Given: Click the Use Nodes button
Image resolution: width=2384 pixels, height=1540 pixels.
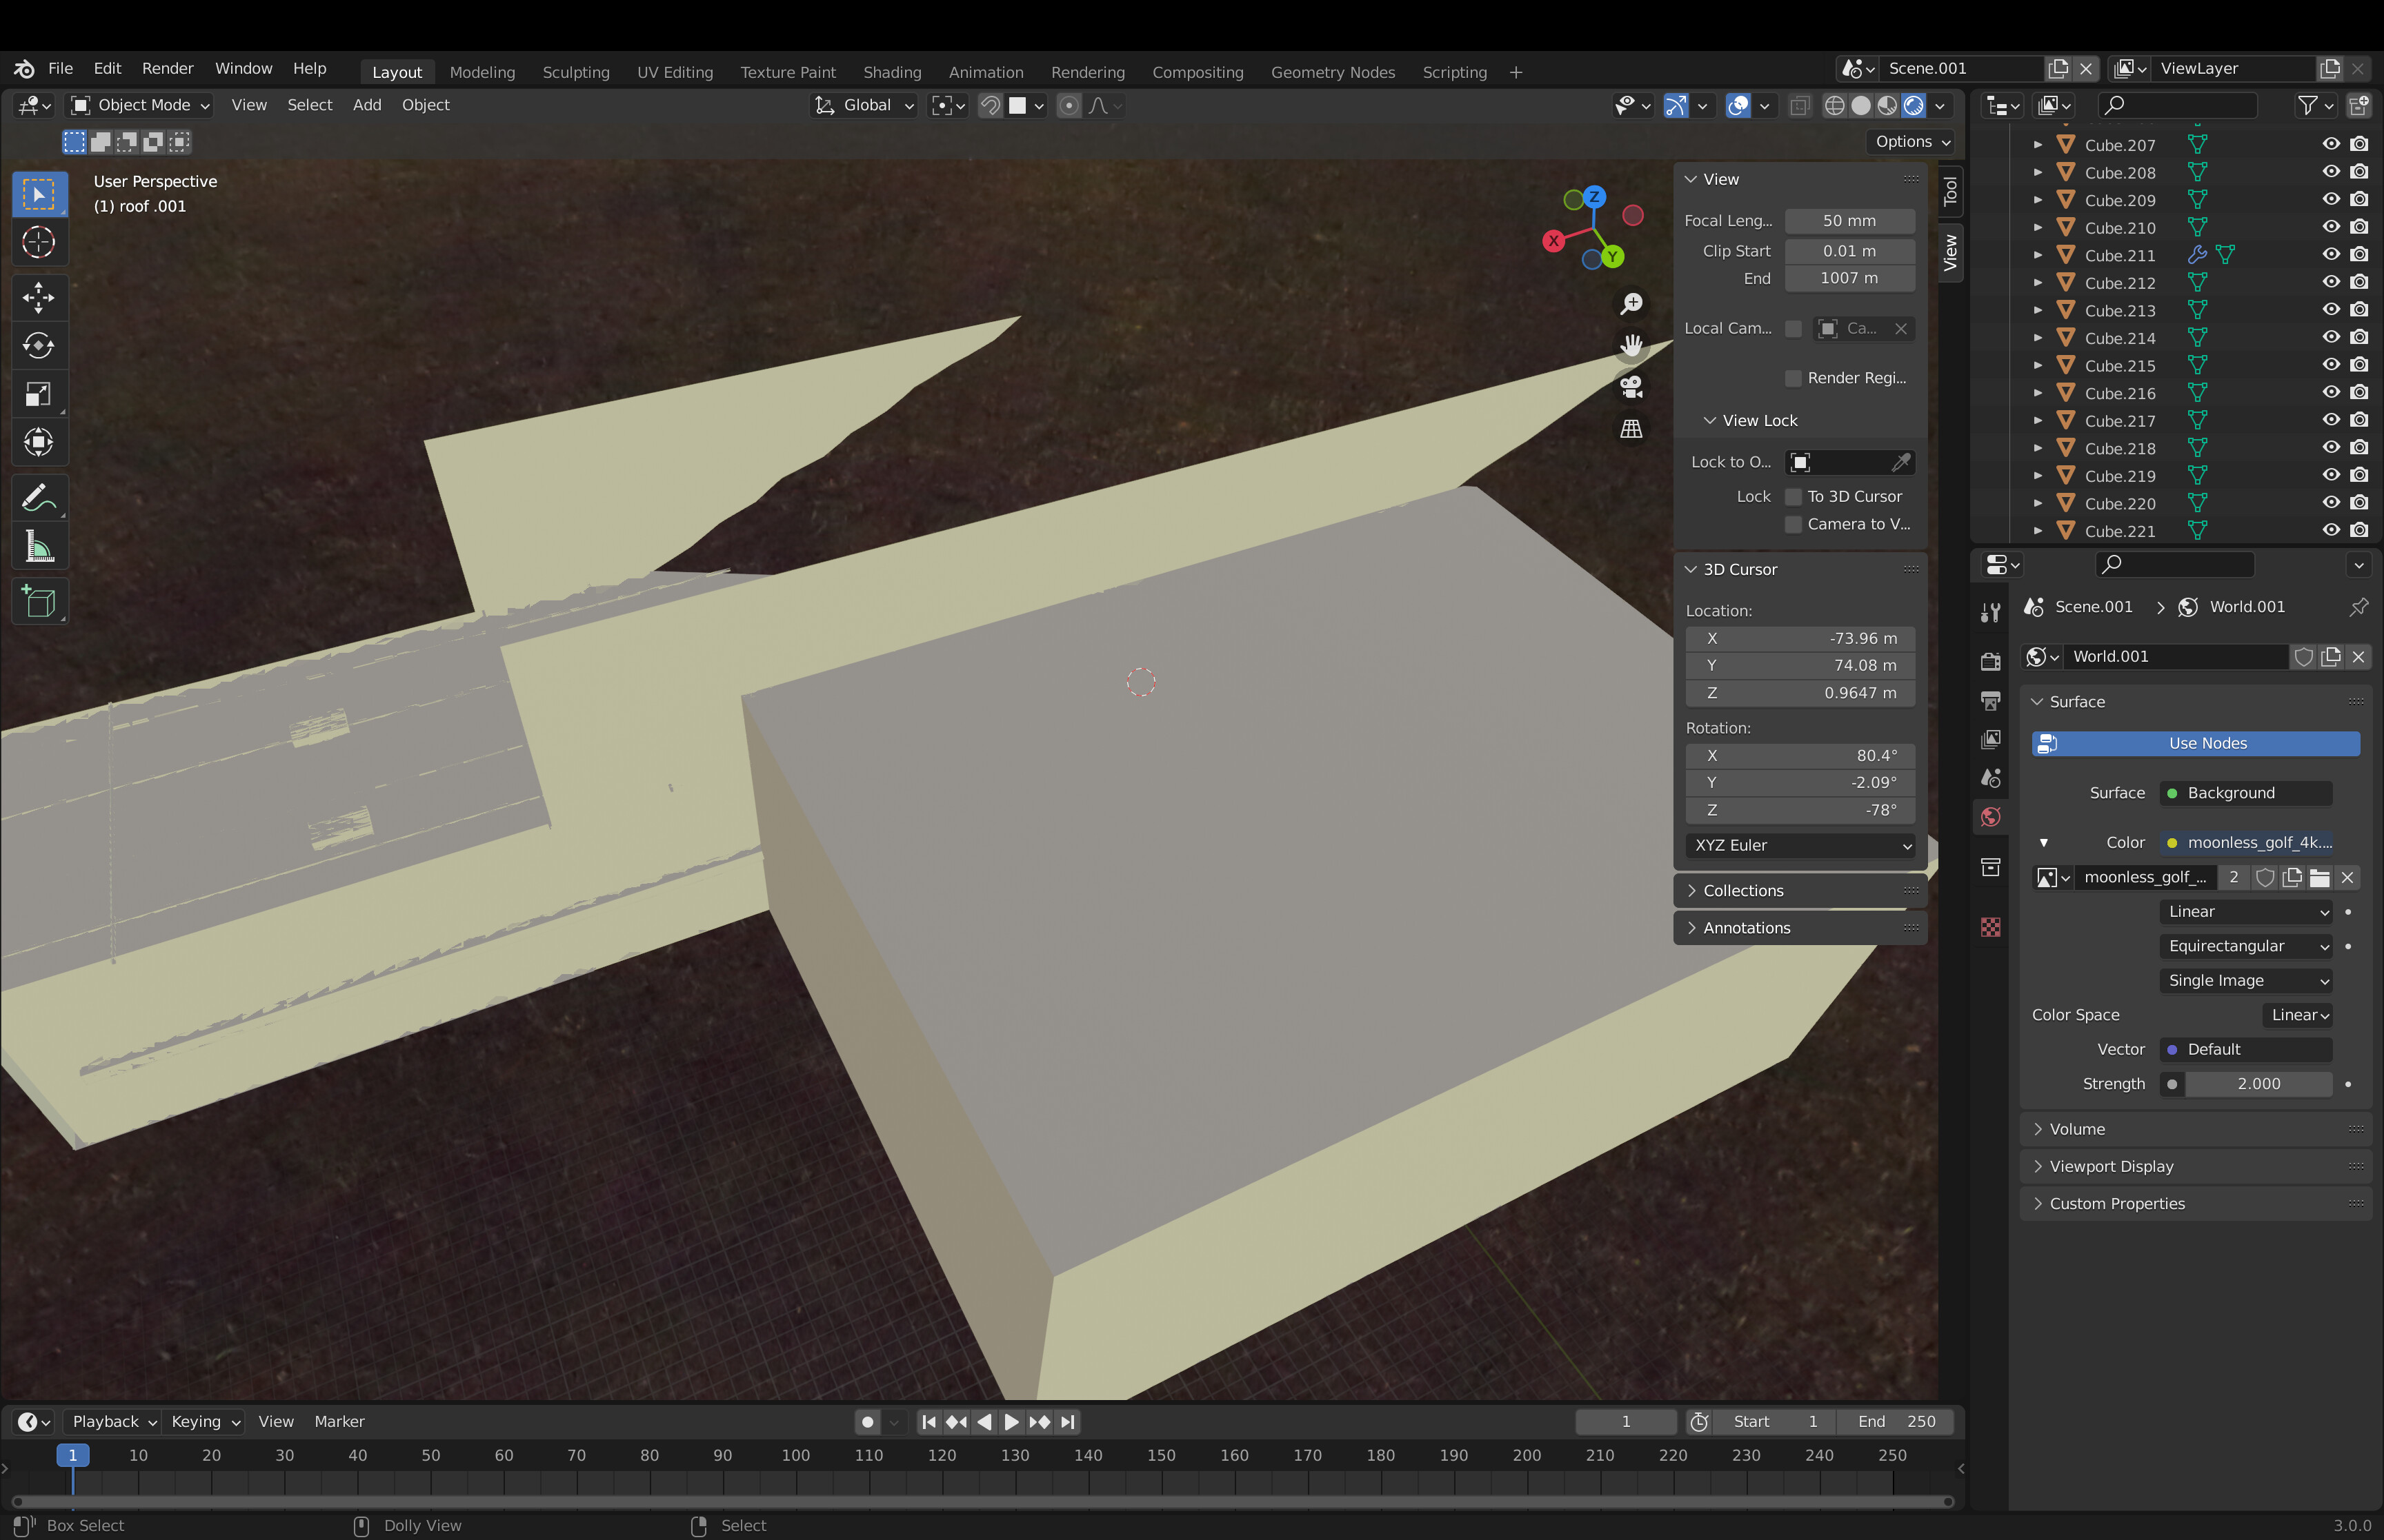Looking at the screenshot, I should pos(2196,743).
